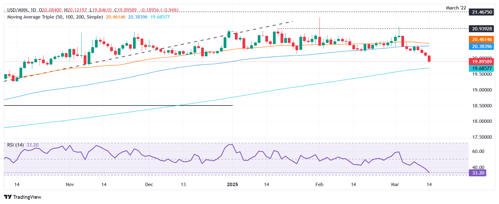This screenshot has width=499, height=204.
Task: Click the 21.46750 price label on axis
Action: pyautogui.click(x=482, y=12)
